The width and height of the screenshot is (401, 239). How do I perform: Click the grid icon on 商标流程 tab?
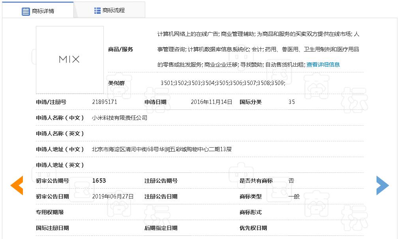click(x=97, y=11)
